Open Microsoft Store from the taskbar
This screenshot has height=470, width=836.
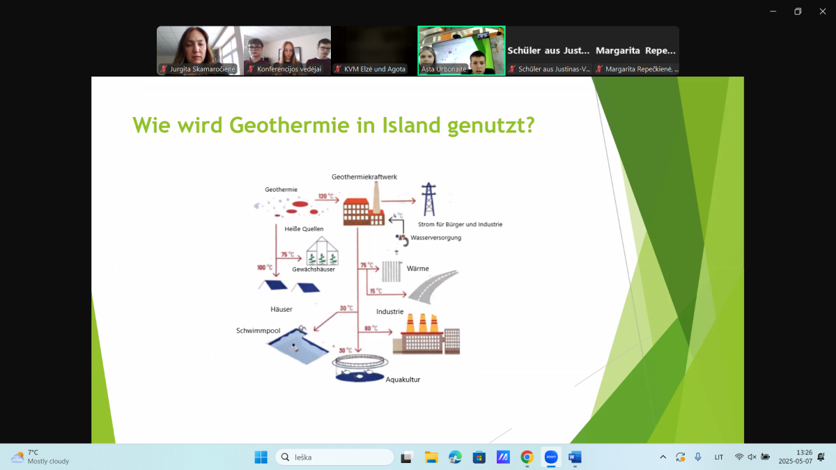(x=479, y=457)
